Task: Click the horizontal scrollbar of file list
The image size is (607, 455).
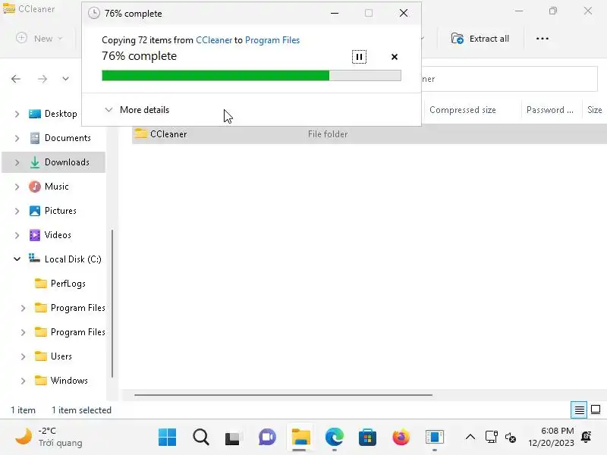Action: tap(283, 395)
